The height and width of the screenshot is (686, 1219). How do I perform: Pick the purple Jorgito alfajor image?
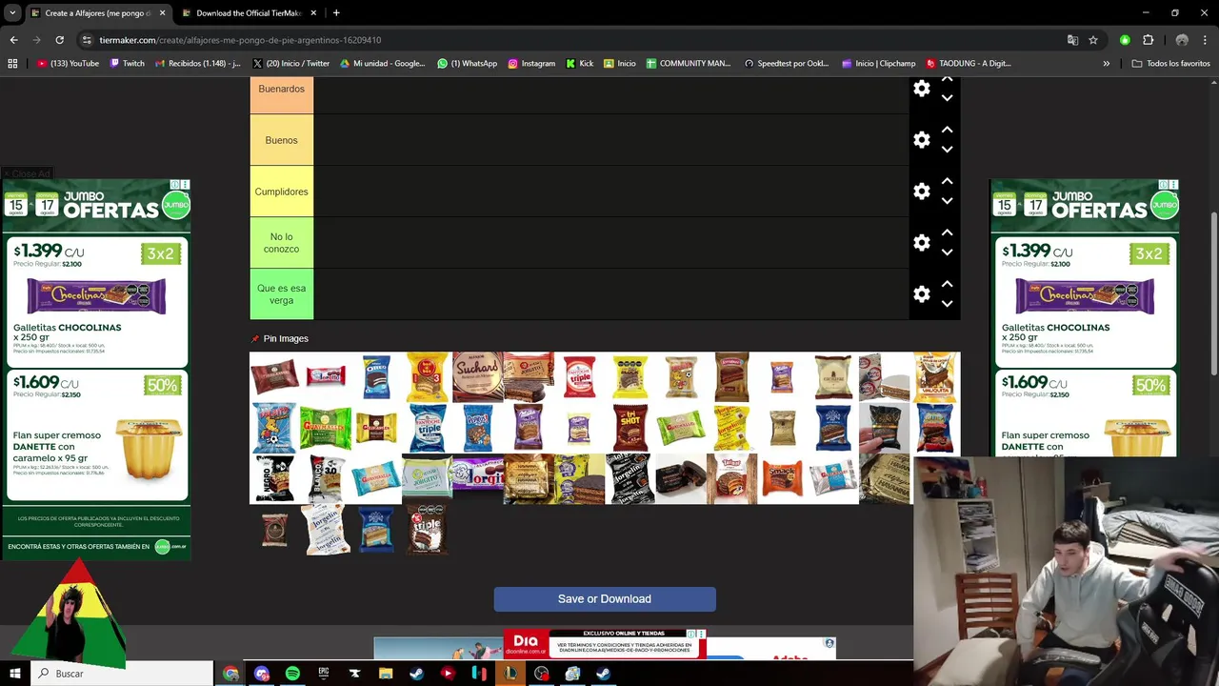pos(477,474)
